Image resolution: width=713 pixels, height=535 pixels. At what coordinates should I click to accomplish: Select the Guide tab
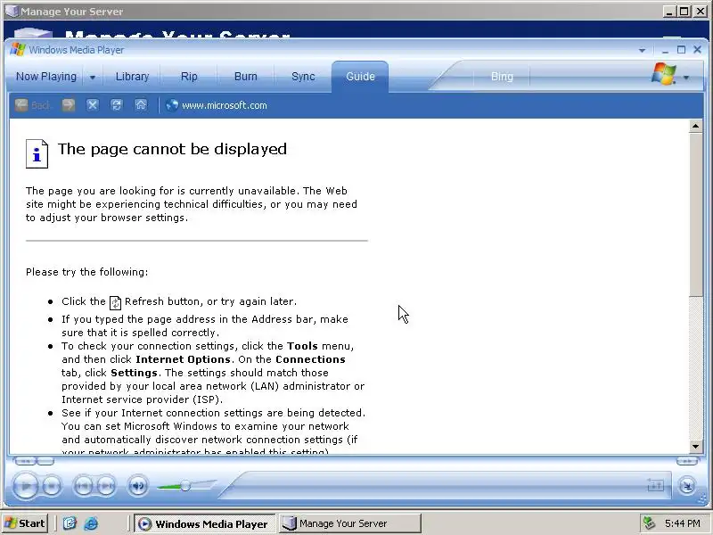(x=360, y=77)
